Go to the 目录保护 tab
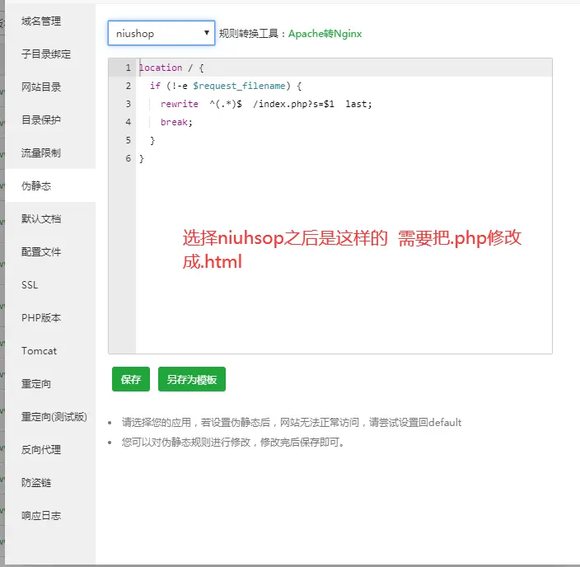This screenshot has height=567, width=580. pyautogui.click(x=41, y=120)
